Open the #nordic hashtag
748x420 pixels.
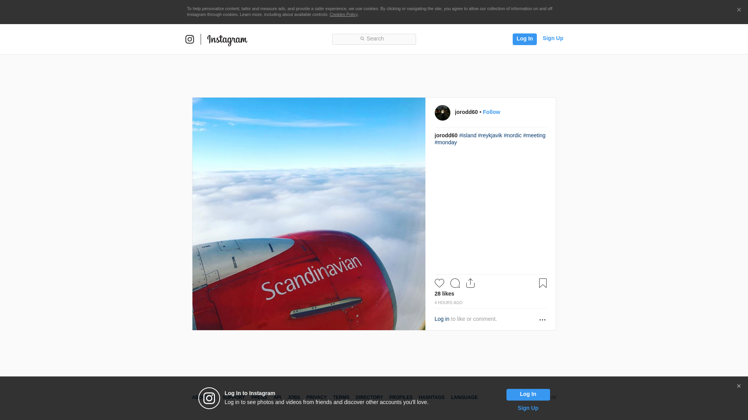(512, 135)
